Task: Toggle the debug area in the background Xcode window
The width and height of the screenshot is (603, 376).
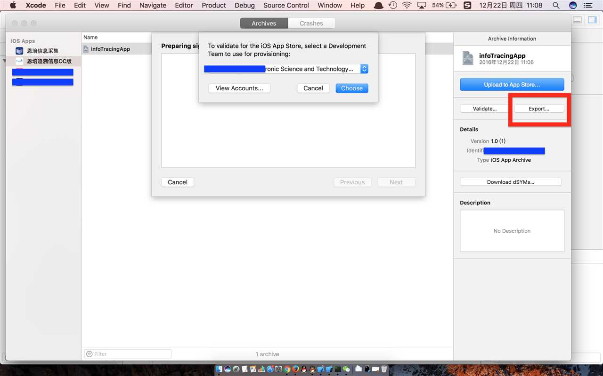Action: (x=578, y=20)
